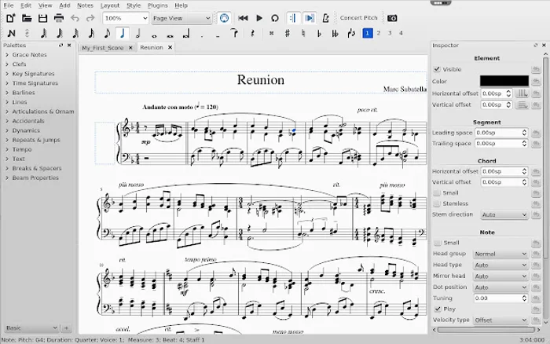The width and height of the screenshot is (550, 344).
Task: Toggle the metronome icon
Action: (326, 18)
